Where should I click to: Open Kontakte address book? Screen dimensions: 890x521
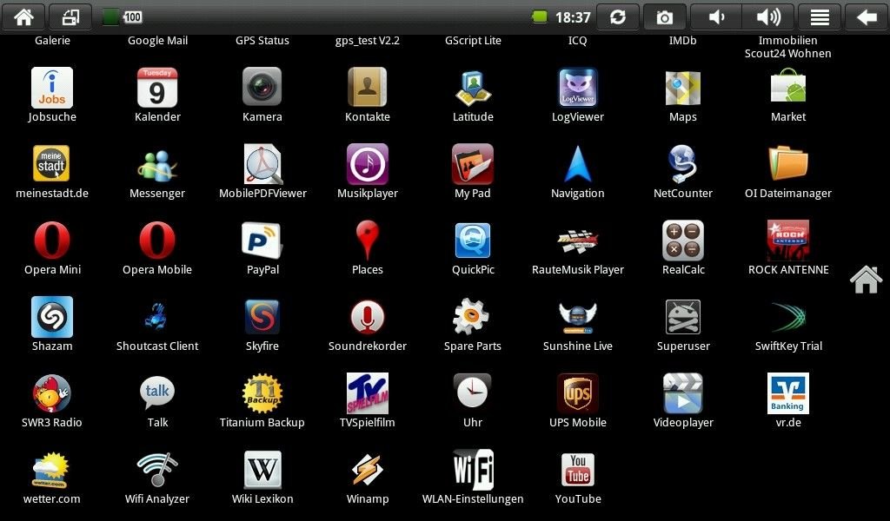(368, 94)
